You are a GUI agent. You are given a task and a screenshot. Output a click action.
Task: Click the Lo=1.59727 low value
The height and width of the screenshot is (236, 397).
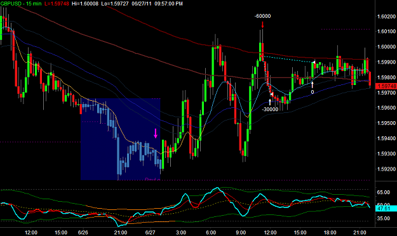[x=115, y=4]
